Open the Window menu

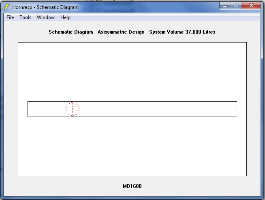click(x=46, y=17)
